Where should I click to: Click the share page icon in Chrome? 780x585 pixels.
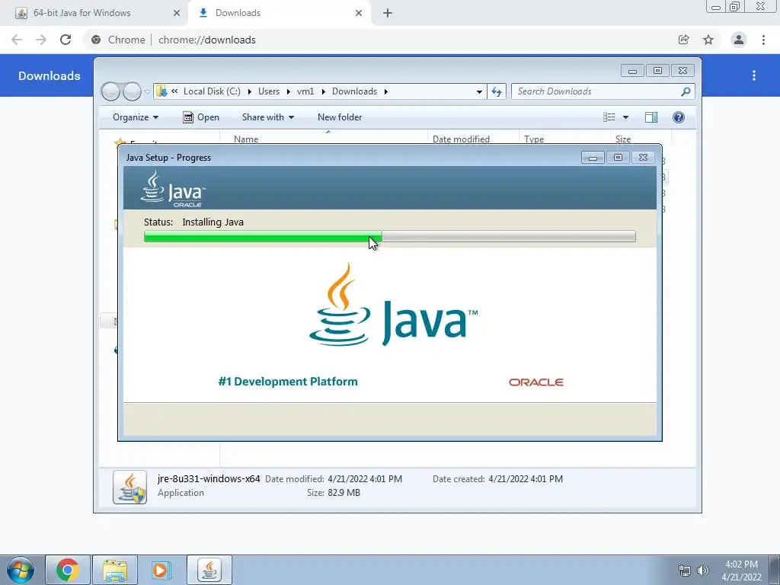point(684,40)
